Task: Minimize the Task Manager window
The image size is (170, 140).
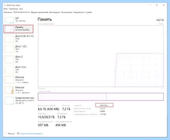Action: pyautogui.click(x=150, y=5)
